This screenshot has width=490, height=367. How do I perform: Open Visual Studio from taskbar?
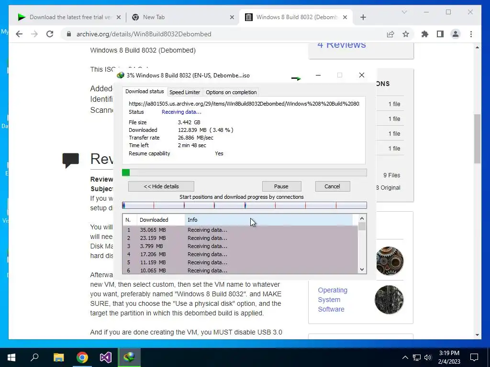tap(106, 357)
